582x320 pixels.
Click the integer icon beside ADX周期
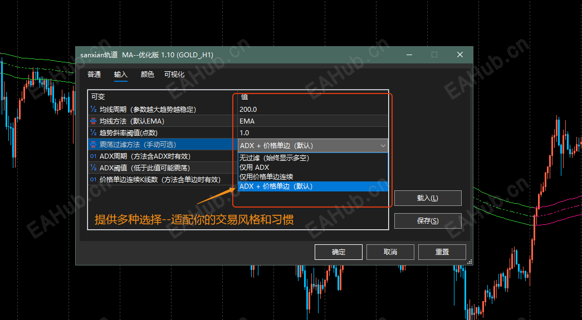pos(93,156)
